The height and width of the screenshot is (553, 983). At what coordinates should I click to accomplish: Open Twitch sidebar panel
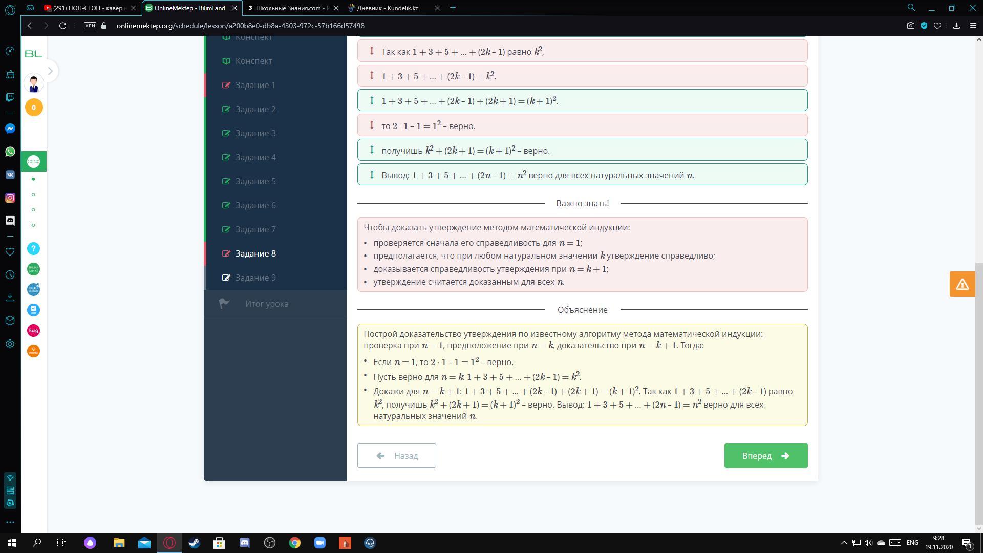coord(10,97)
